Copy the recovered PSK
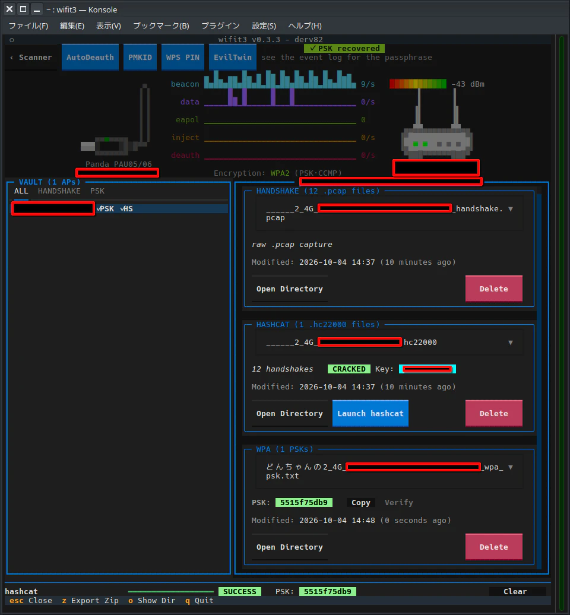The image size is (570, 615). (361, 502)
